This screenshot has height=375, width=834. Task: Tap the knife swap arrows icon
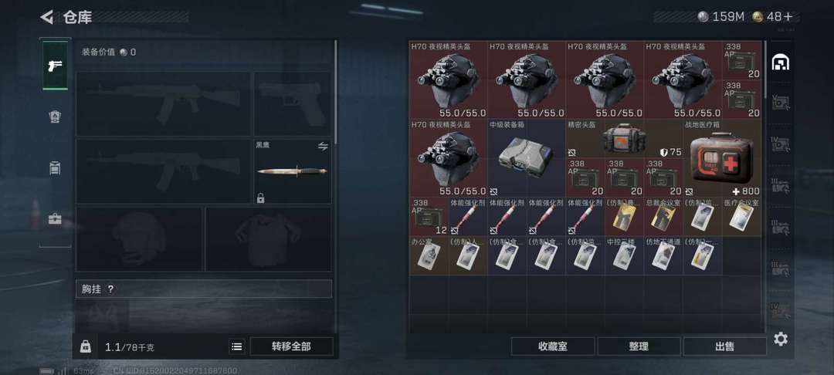pyautogui.click(x=323, y=147)
